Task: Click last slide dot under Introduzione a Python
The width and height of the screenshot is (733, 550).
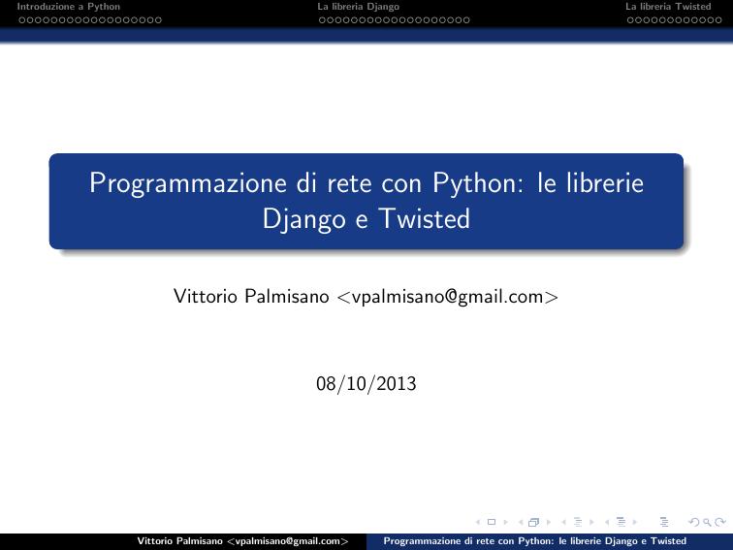Action: tap(158, 20)
